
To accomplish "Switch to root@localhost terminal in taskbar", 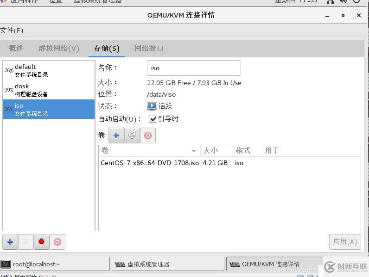I will (x=55, y=265).
